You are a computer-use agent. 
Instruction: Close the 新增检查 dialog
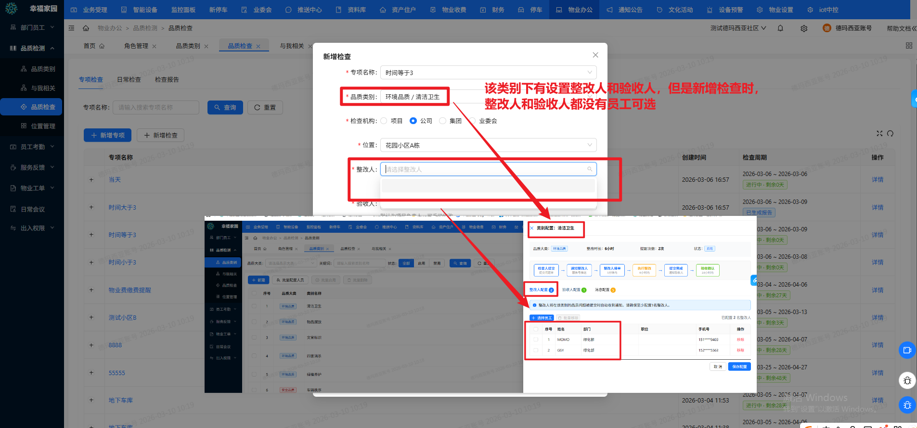(595, 55)
